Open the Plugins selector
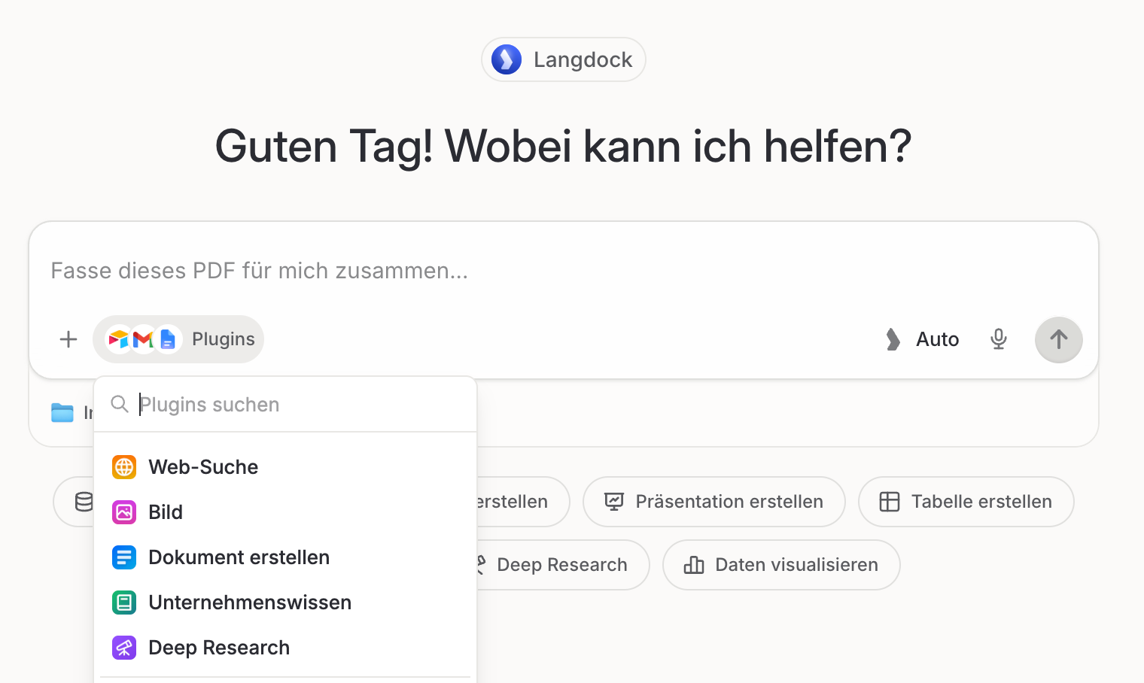Viewport: 1144px width, 683px height. point(178,339)
